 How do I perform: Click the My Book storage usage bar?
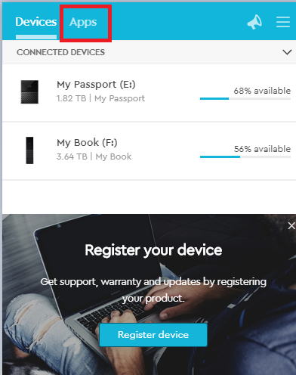pos(245,157)
